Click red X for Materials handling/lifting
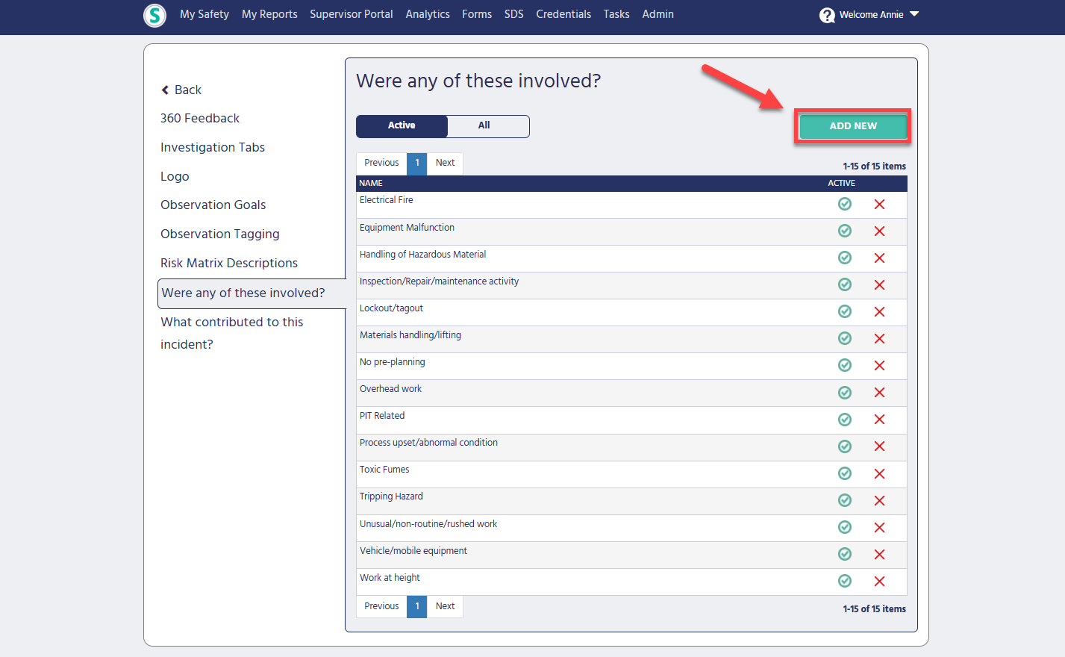 879,339
